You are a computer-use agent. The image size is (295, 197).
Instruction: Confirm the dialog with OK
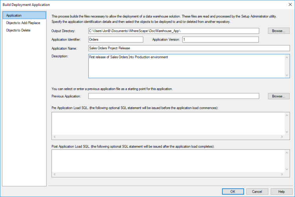tap(233, 191)
